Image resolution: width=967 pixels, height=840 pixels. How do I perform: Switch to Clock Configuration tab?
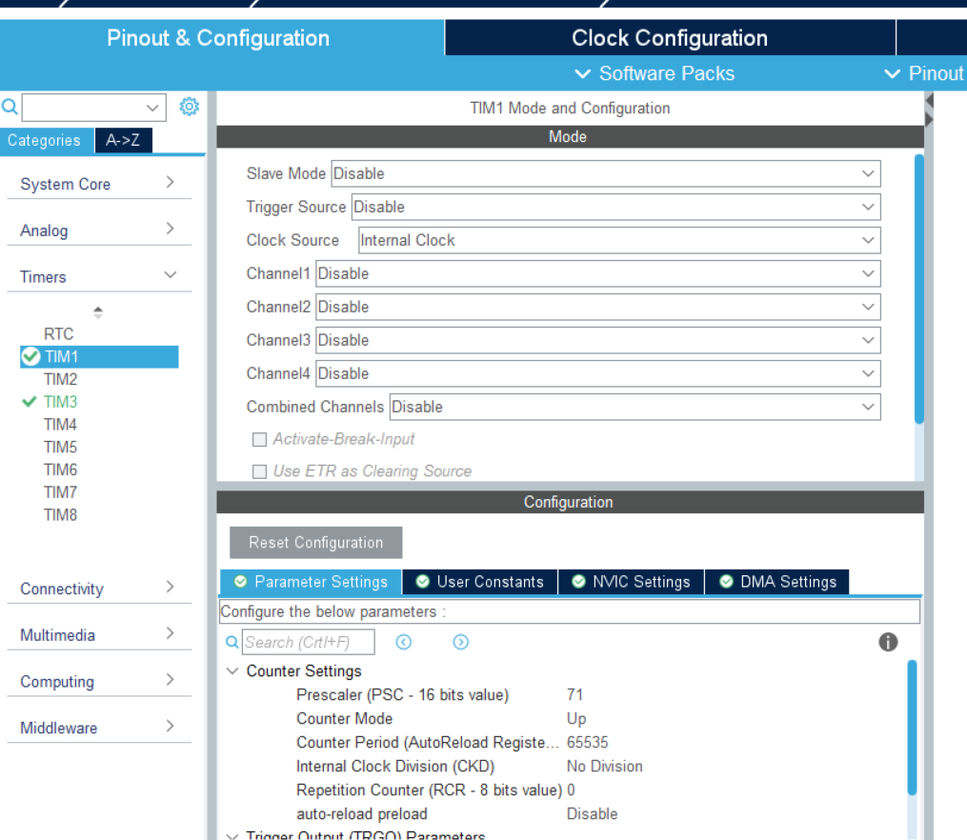670,38
